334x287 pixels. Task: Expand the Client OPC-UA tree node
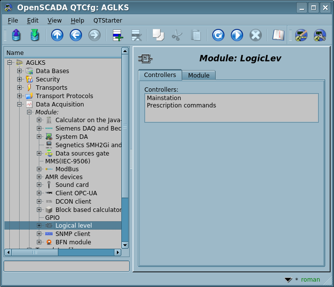39,193
